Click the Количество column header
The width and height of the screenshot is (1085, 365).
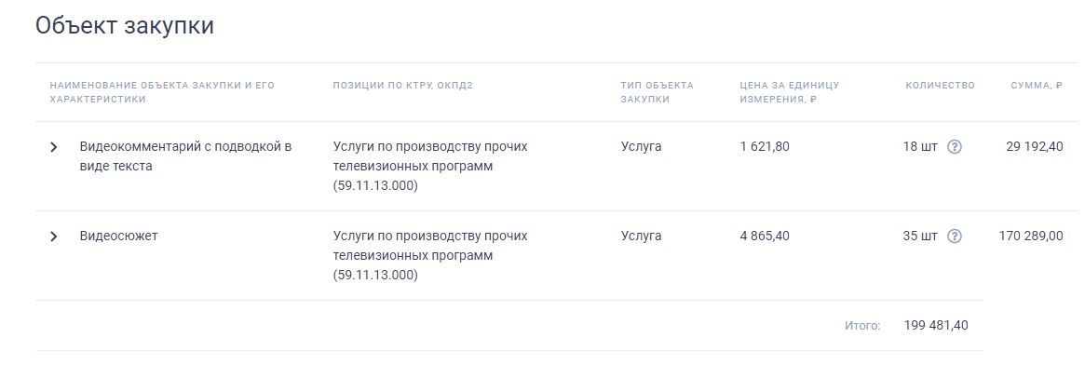940,85
